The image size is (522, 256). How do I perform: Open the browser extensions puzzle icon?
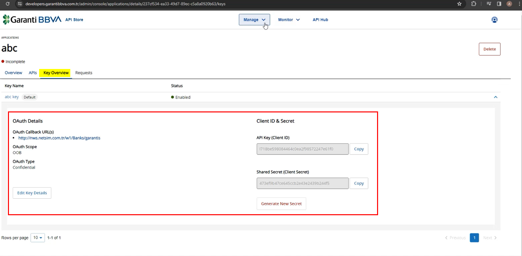(x=474, y=4)
